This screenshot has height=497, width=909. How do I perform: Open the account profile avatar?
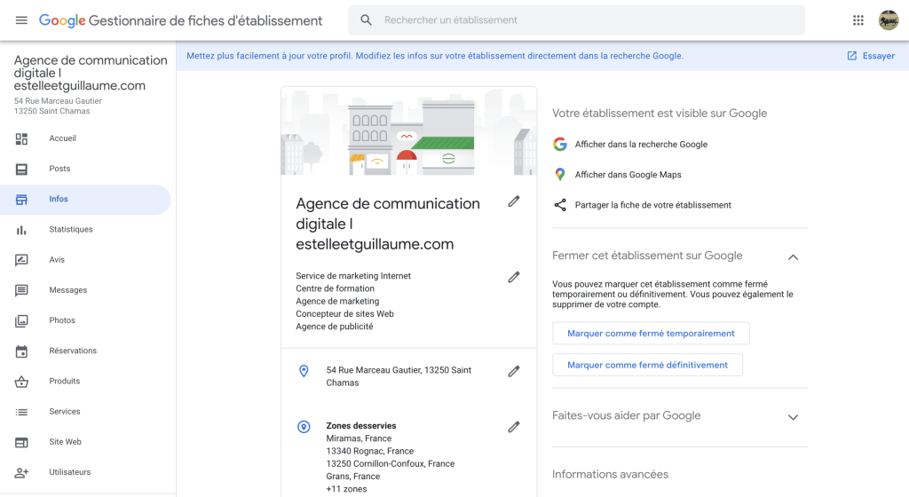(x=888, y=20)
